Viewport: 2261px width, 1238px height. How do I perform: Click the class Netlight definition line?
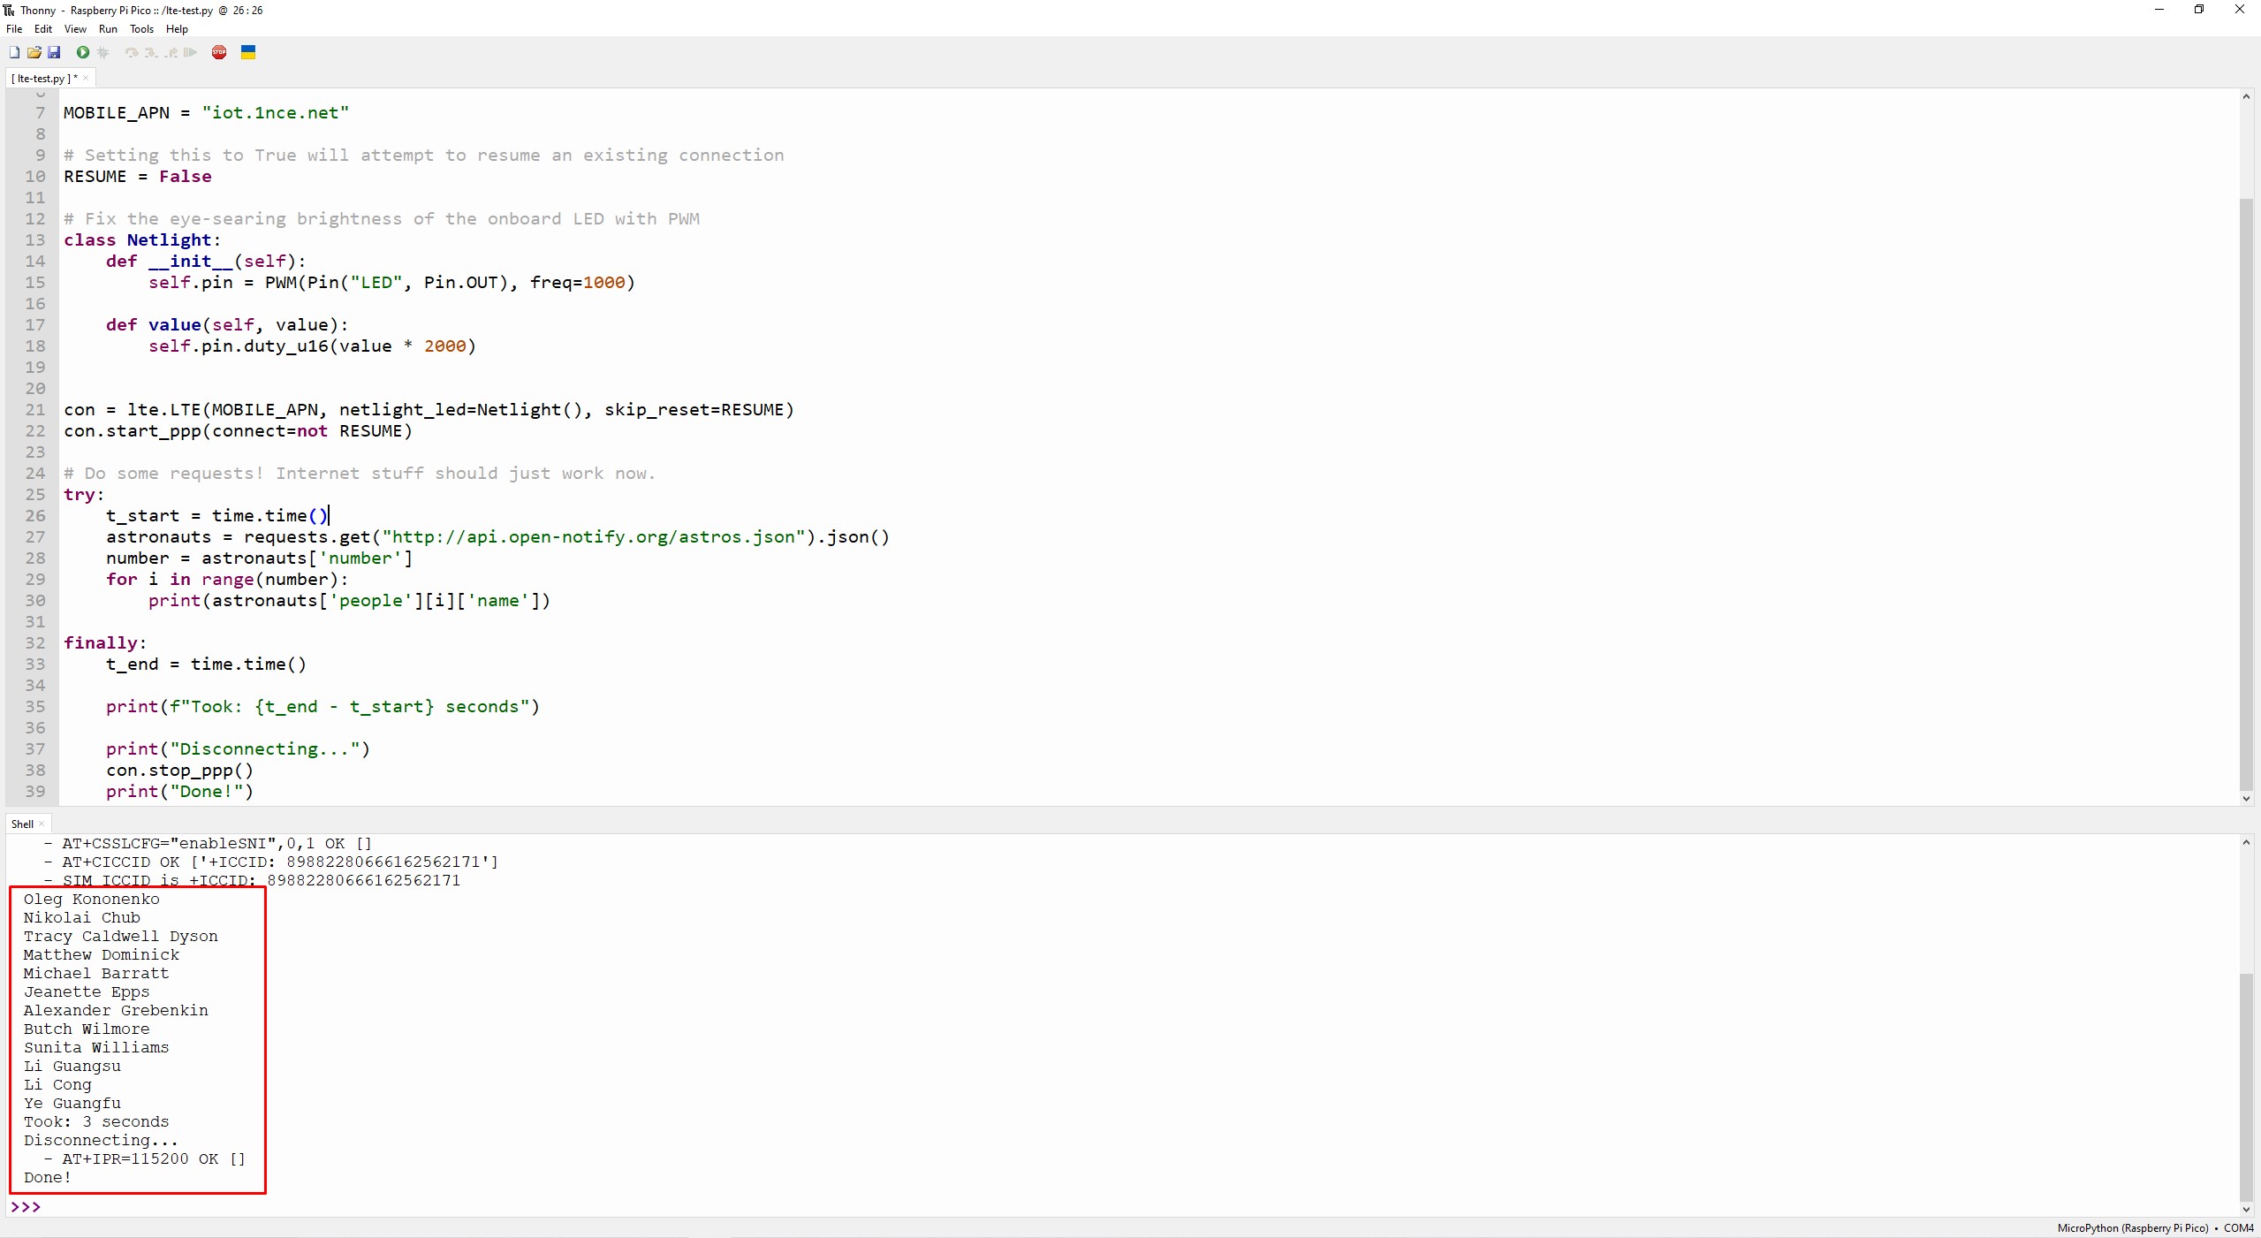coord(141,240)
